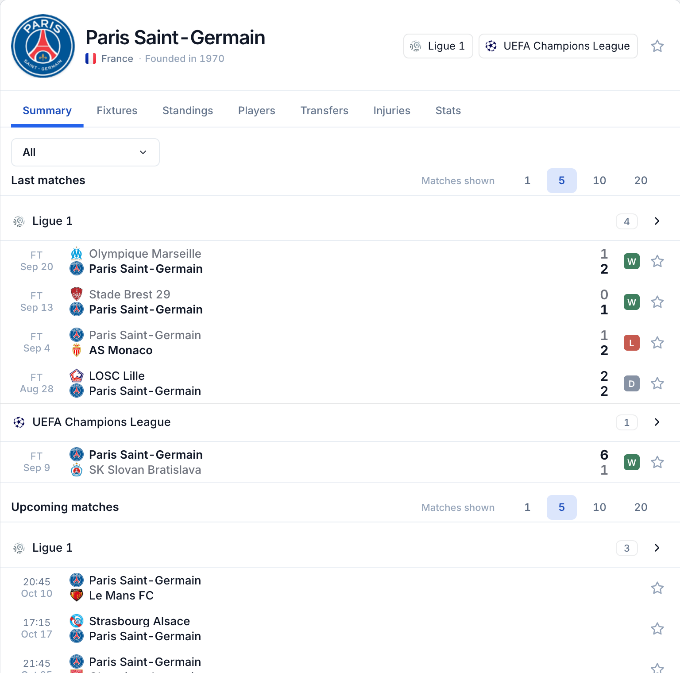Click the France flag icon
Viewport: 680px width, 673px height.
coord(91,58)
